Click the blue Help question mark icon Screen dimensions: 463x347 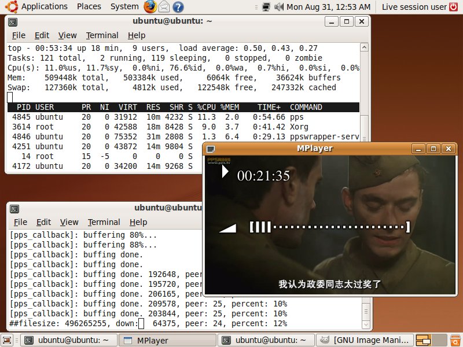[x=178, y=7]
